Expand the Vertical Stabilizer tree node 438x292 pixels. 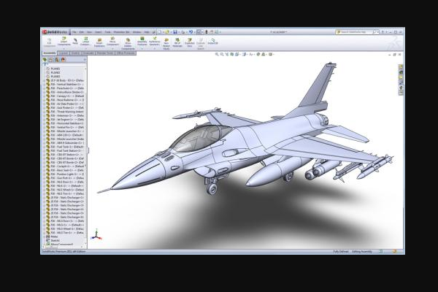(x=46, y=82)
